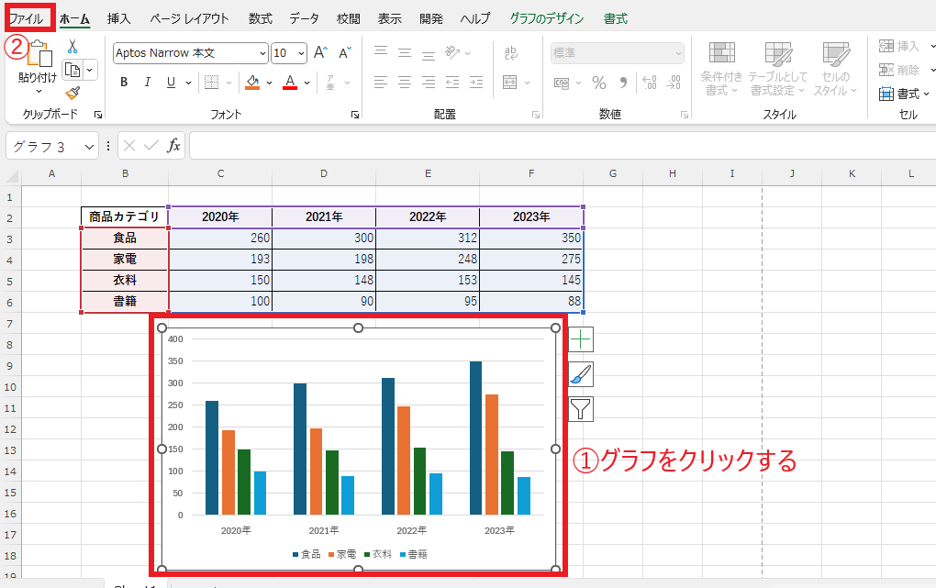
Task: Select column header D
Action: coord(324,173)
